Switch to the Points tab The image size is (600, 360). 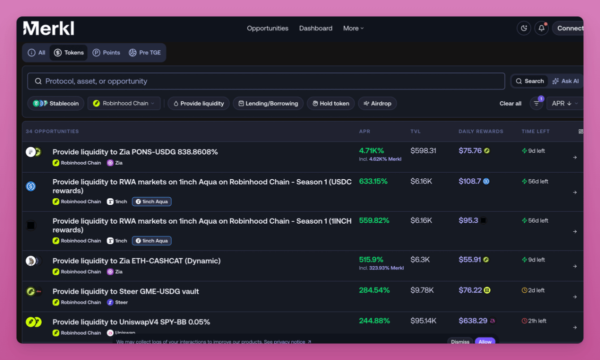(x=106, y=52)
